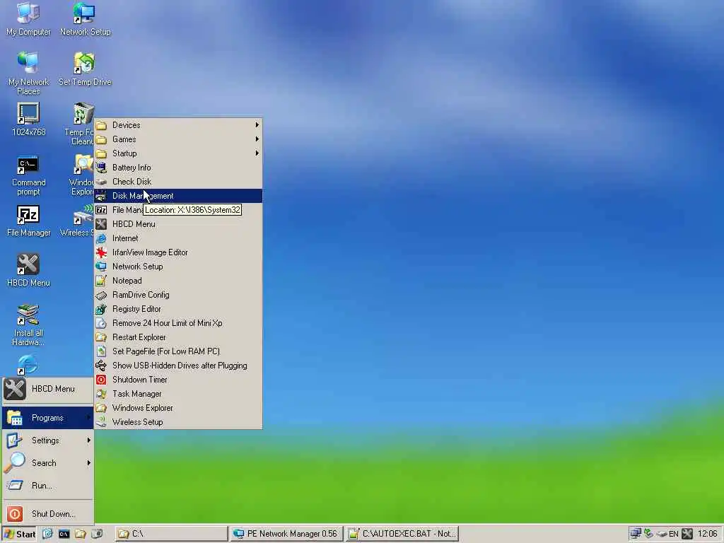Click Internet Explorer desktop icon above start menu
Screen dimensions: 724x543
coord(28,364)
